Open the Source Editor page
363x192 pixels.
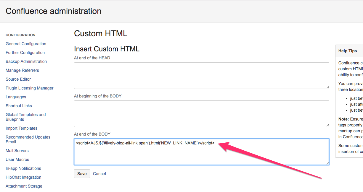coord(18,79)
